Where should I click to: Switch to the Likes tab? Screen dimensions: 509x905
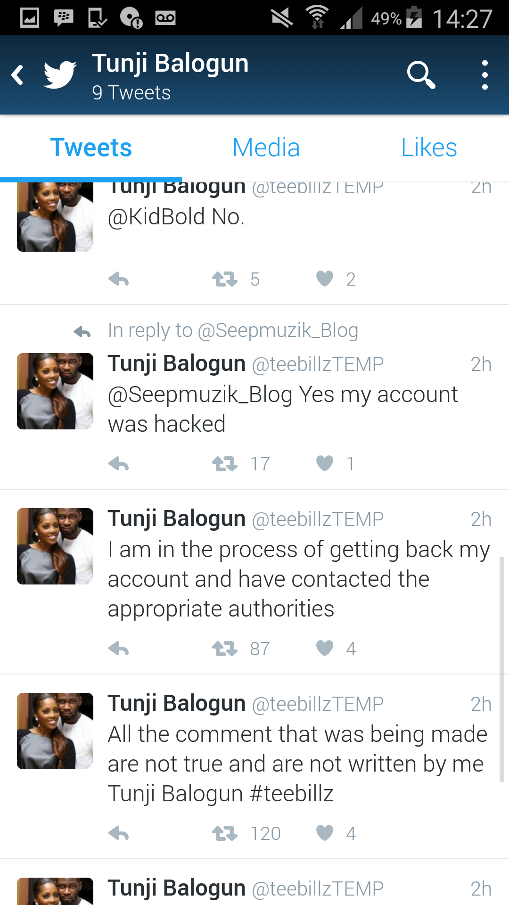tap(429, 148)
